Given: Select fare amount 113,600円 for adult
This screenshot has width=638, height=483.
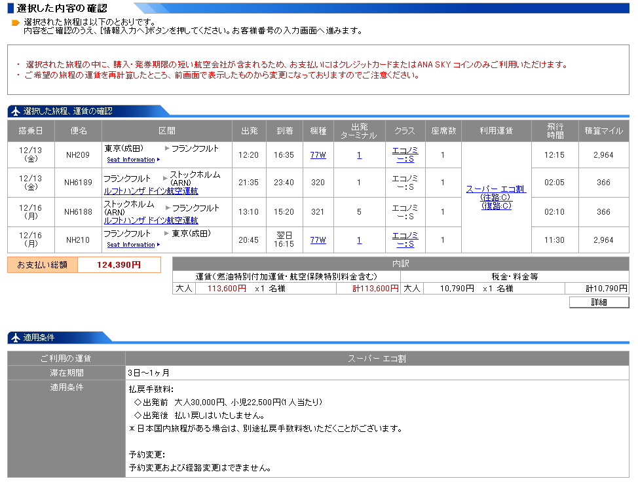Looking at the screenshot, I should (227, 289).
